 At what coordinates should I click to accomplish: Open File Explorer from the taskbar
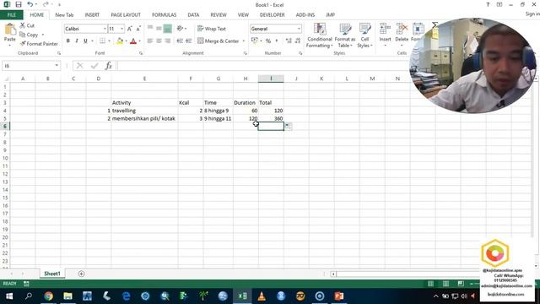[67, 296]
